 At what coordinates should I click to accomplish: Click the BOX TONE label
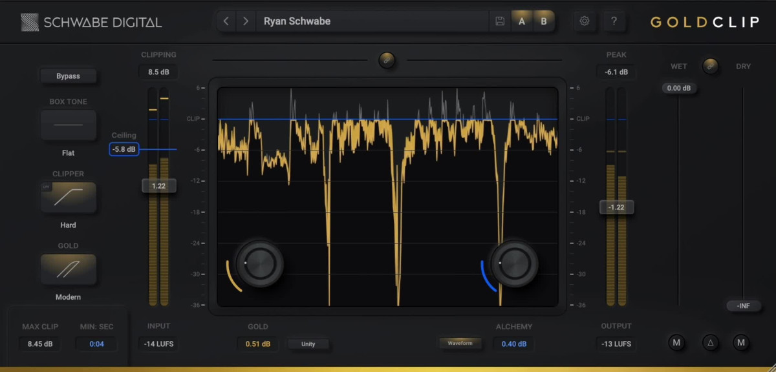[69, 102]
